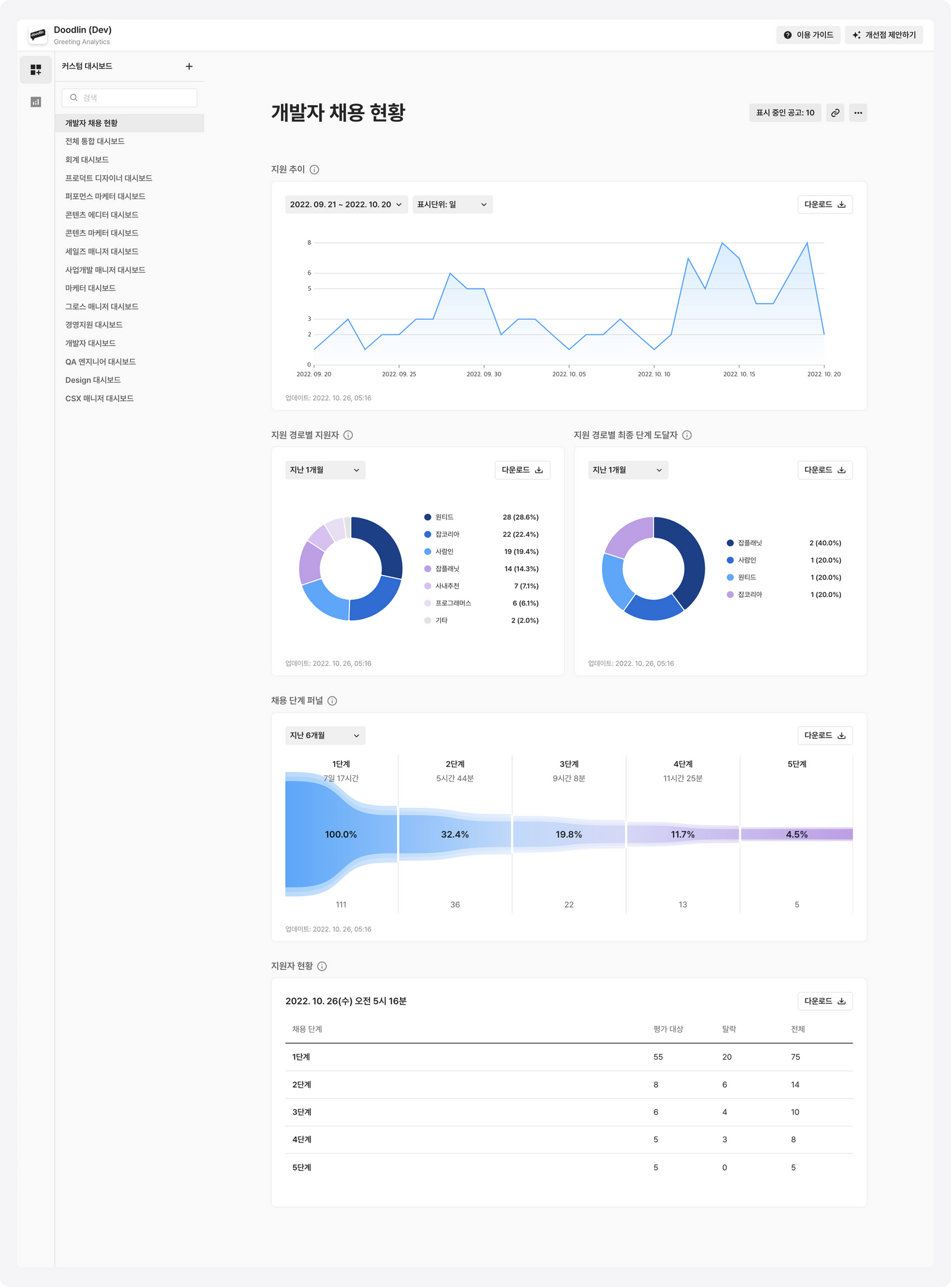Image resolution: width=951 pixels, height=1287 pixels.
Task: Click inside the sidebar 검색 search field
Action: (x=130, y=97)
